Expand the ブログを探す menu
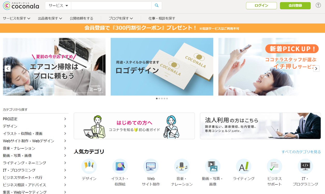The image size is (325, 194). (121, 18)
